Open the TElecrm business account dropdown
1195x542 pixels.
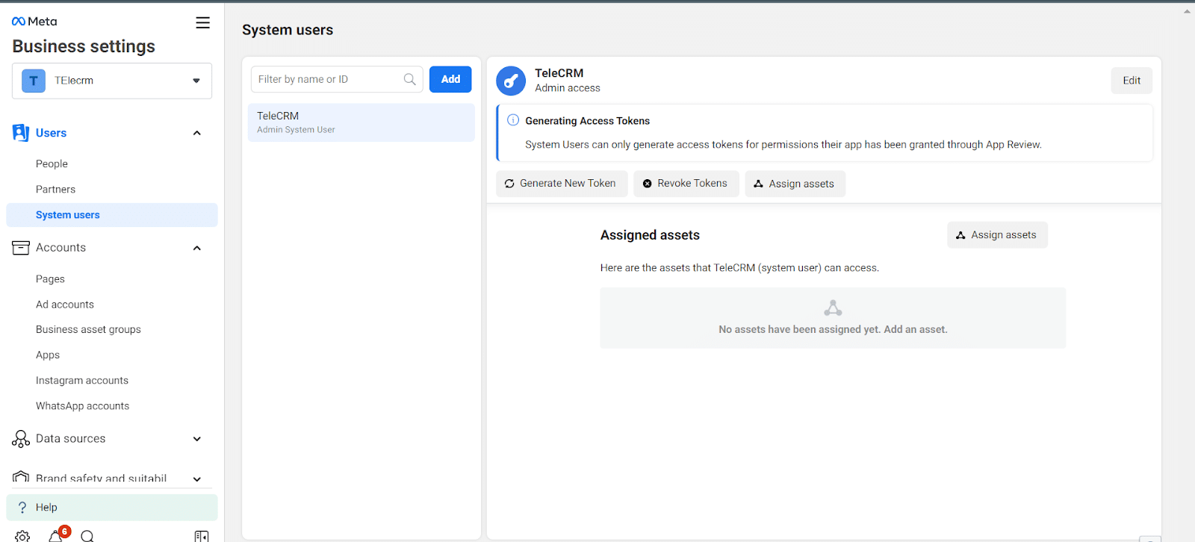[112, 81]
